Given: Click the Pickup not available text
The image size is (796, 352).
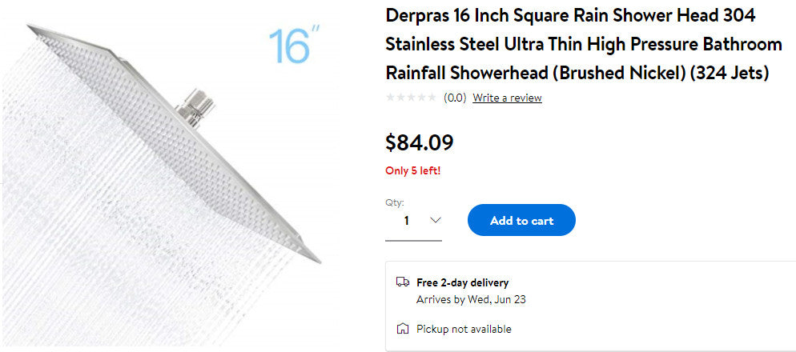Looking at the screenshot, I should 464,329.
